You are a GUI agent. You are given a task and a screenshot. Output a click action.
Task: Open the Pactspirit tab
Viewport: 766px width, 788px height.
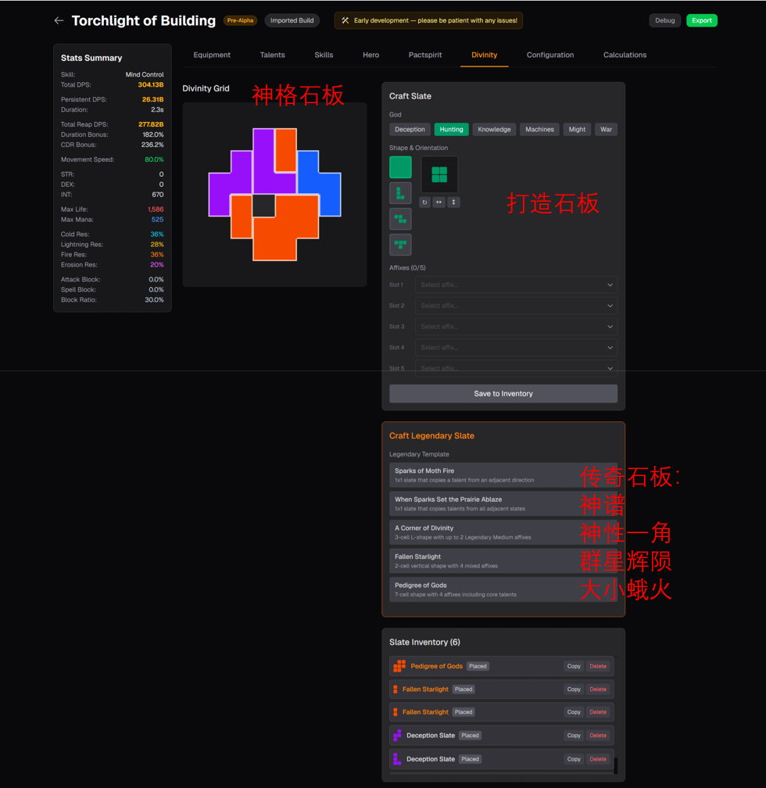click(x=425, y=56)
